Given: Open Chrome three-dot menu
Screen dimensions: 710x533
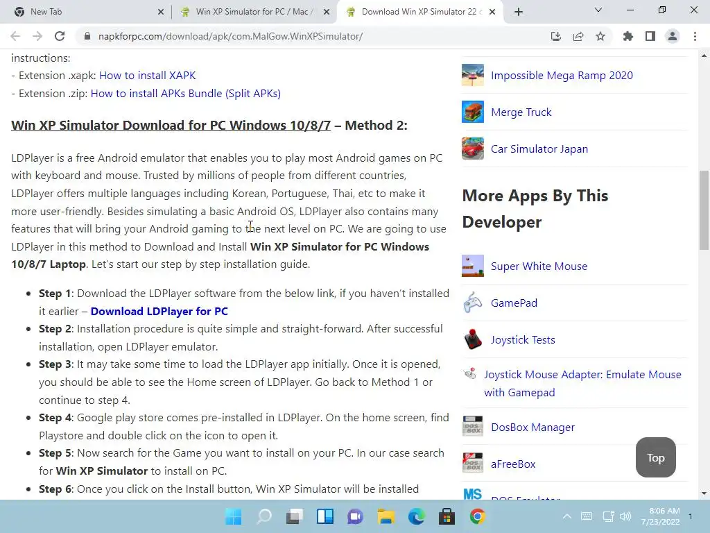Looking at the screenshot, I should pyautogui.click(x=695, y=36).
